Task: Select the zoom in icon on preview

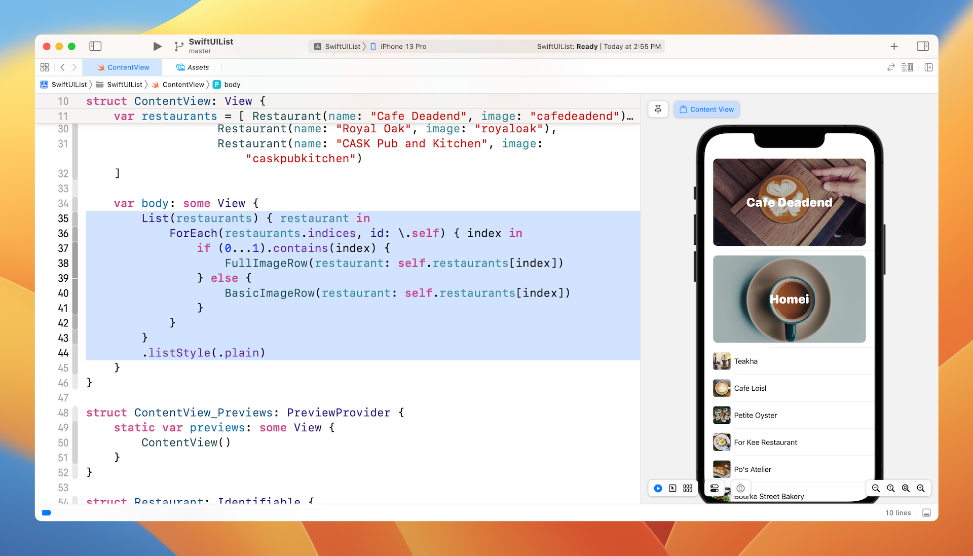Action: [x=922, y=488]
